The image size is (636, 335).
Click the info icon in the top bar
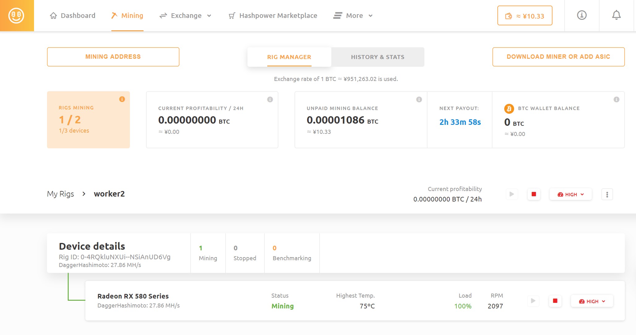pos(582,15)
